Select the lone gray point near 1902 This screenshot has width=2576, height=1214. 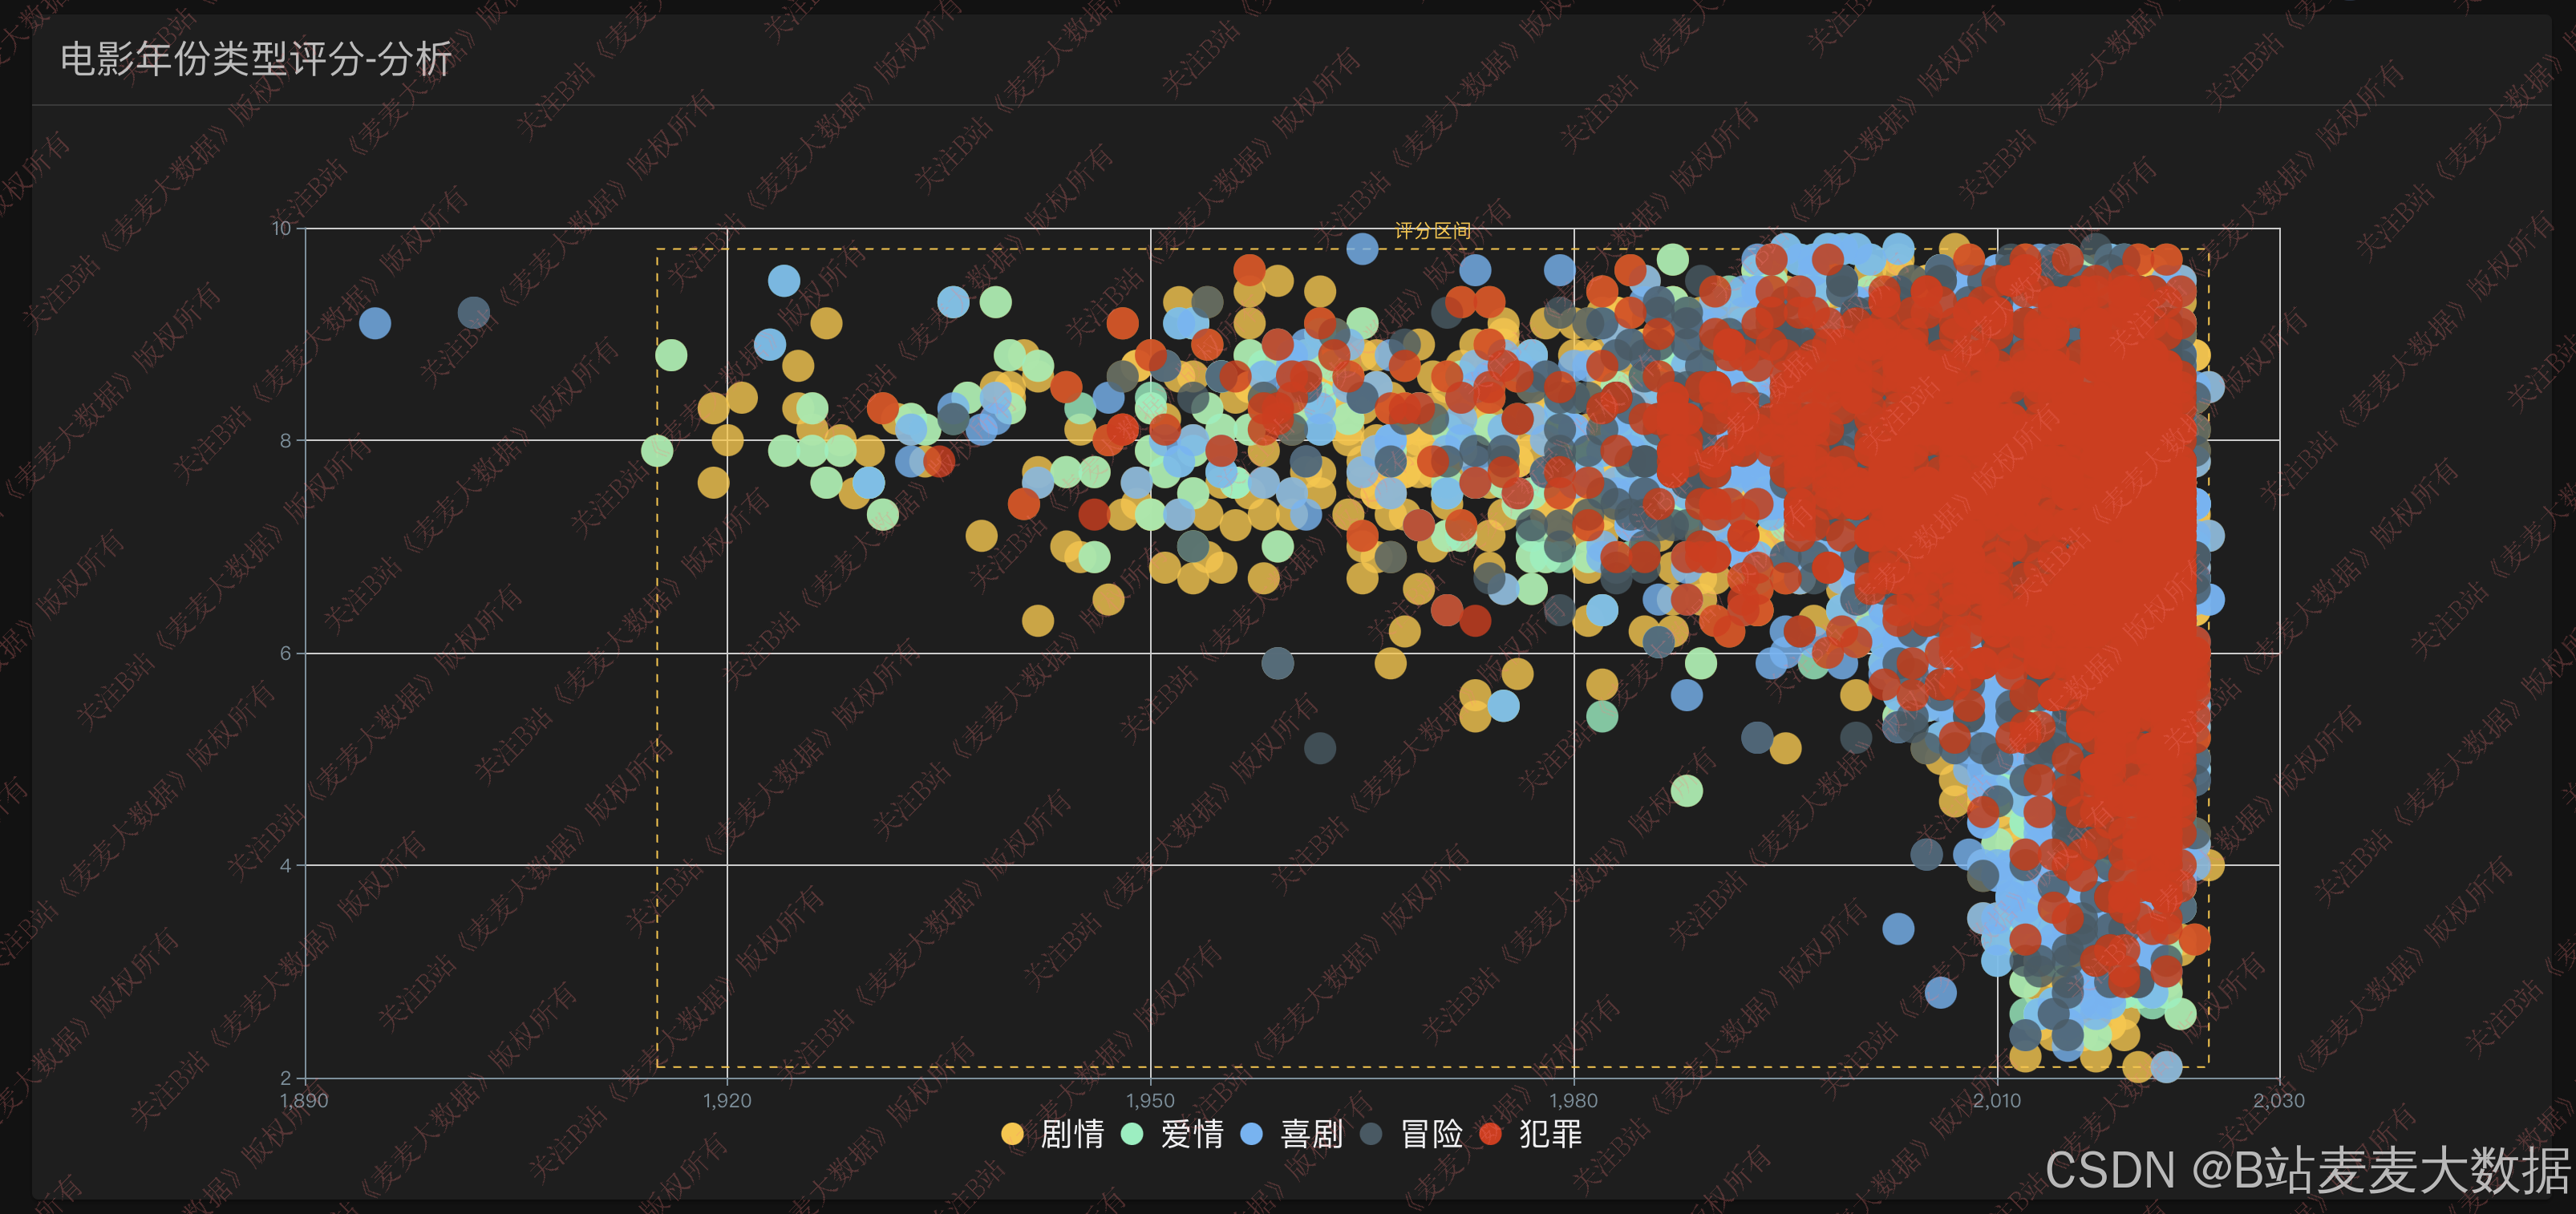(473, 313)
